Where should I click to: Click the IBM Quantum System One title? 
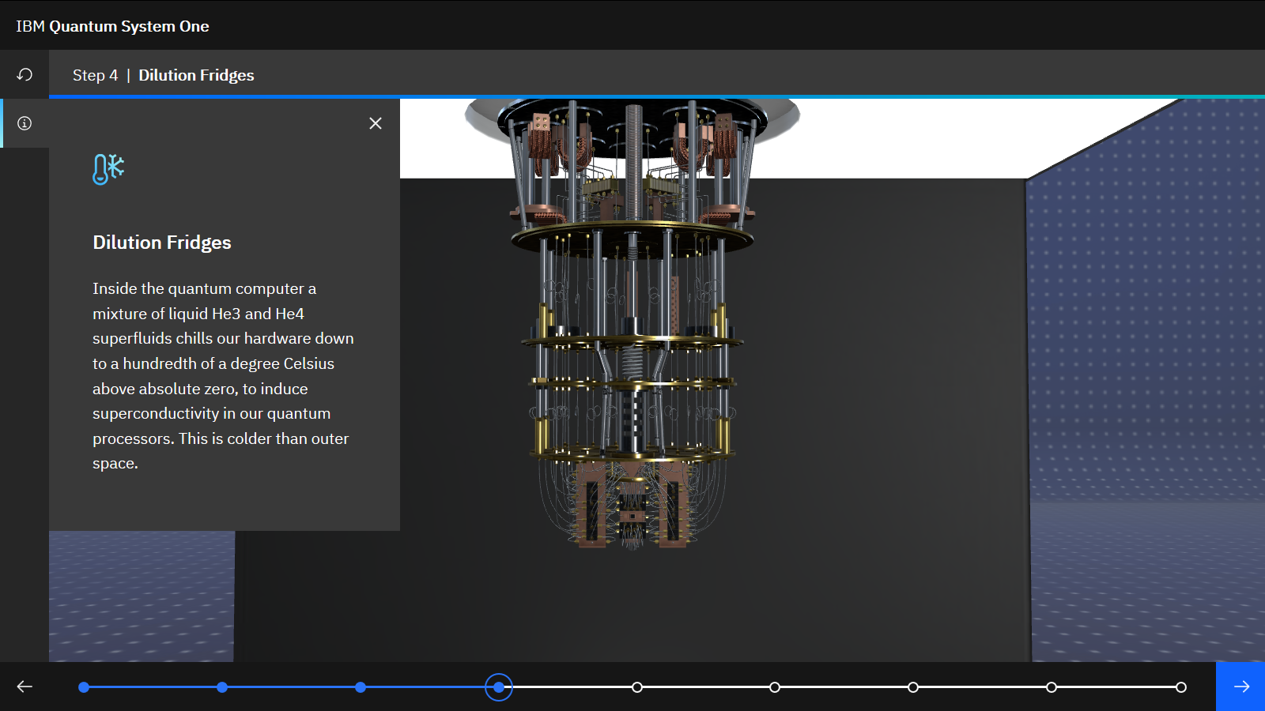pyautogui.click(x=112, y=26)
